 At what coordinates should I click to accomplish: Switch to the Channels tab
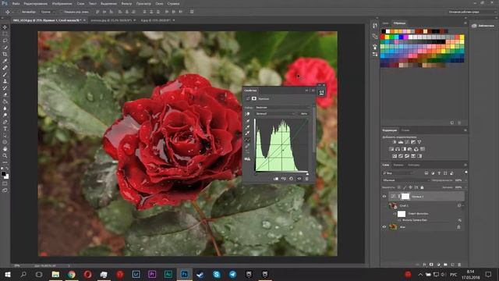click(x=398, y=165)
